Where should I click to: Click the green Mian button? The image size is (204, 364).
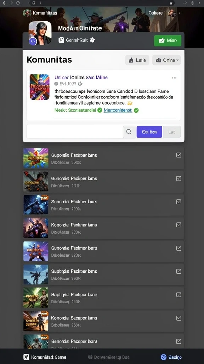pyautogui.click(x=168, y=41)
